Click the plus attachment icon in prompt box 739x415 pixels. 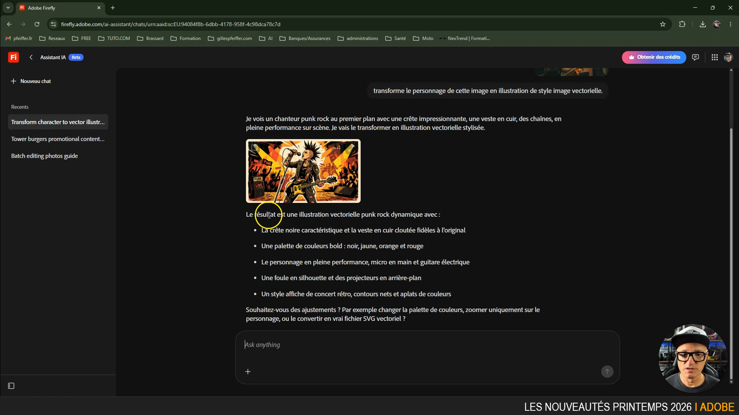(248, 372)
